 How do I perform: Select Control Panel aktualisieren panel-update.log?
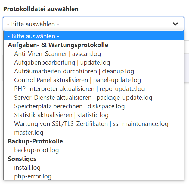tap(77, 80)
